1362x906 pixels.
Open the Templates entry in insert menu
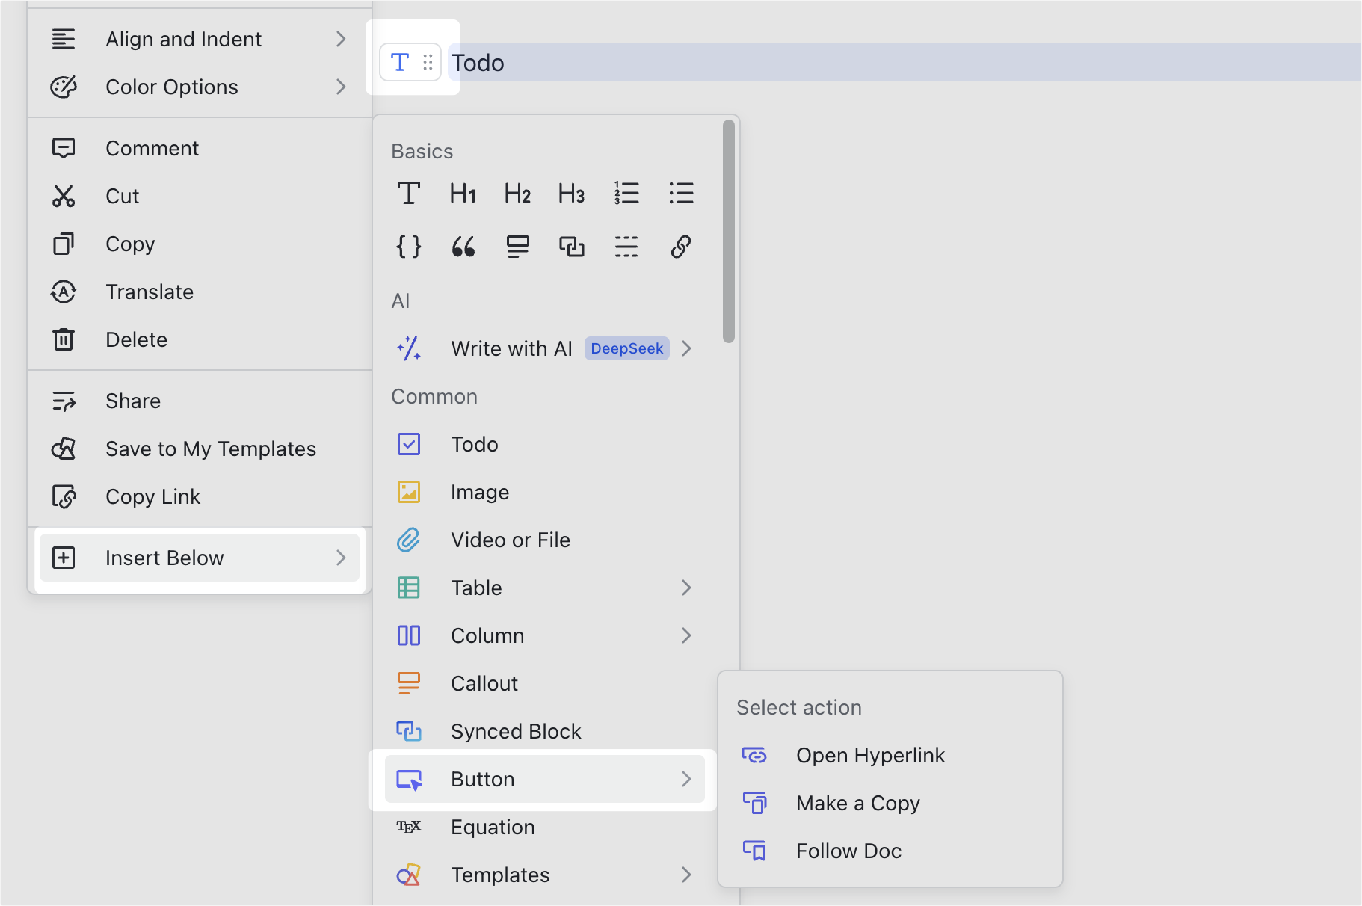click(x=545, y=875)
